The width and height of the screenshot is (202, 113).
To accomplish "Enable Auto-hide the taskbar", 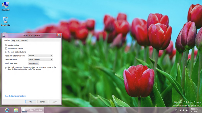I will [x=6, y=48].
